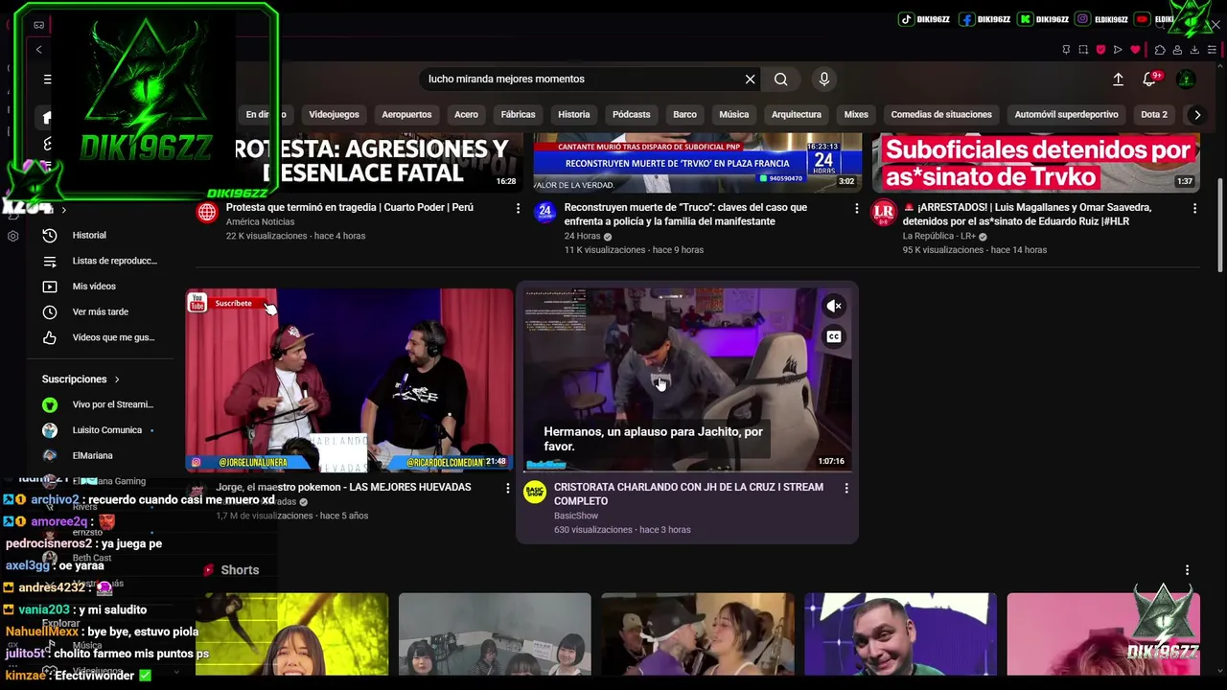This screenshot has height=690, width=1227.
Task: Expand Suscripciones section chevron
Action: pos(117,379)
